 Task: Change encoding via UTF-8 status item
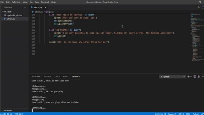[x=181, y=114]
